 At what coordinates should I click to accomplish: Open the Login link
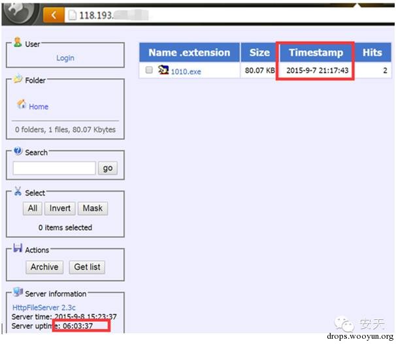[x=65, y=58]
